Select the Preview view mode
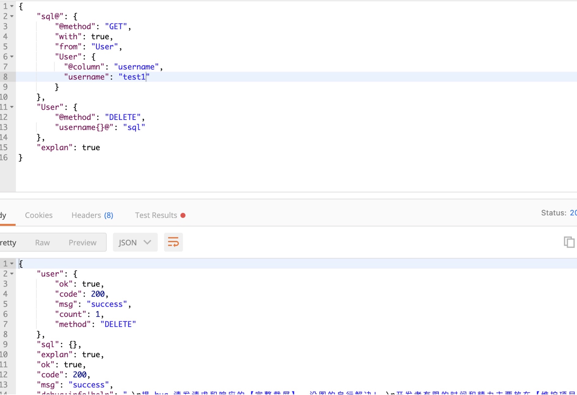This screenshot has height=395, width=577. pyautogui.click(x=83, y=243)
